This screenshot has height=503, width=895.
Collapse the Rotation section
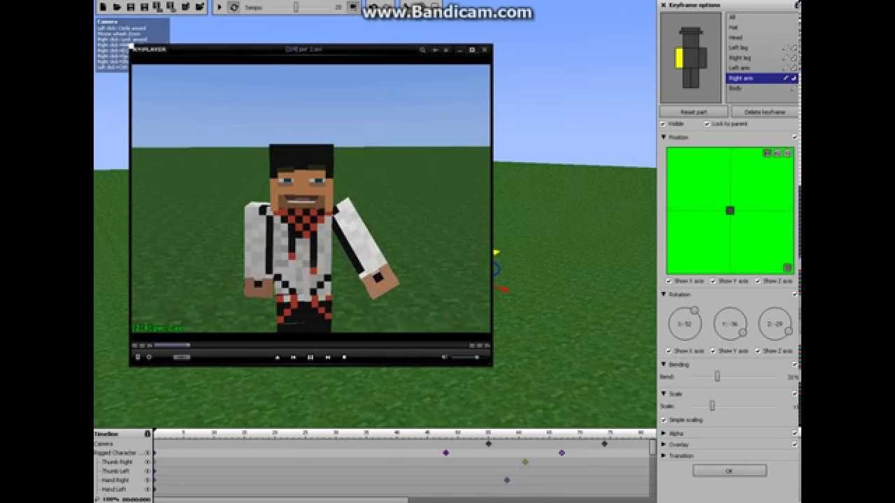(x=664, y=294)
